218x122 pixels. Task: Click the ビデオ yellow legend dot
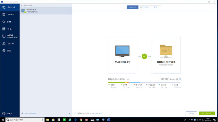(x=122, y=85)
